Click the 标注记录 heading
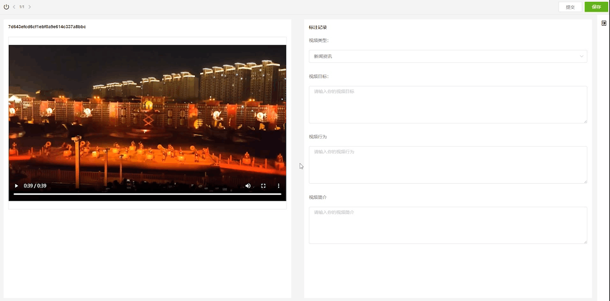610x301 pixels. tap(318, 27)
